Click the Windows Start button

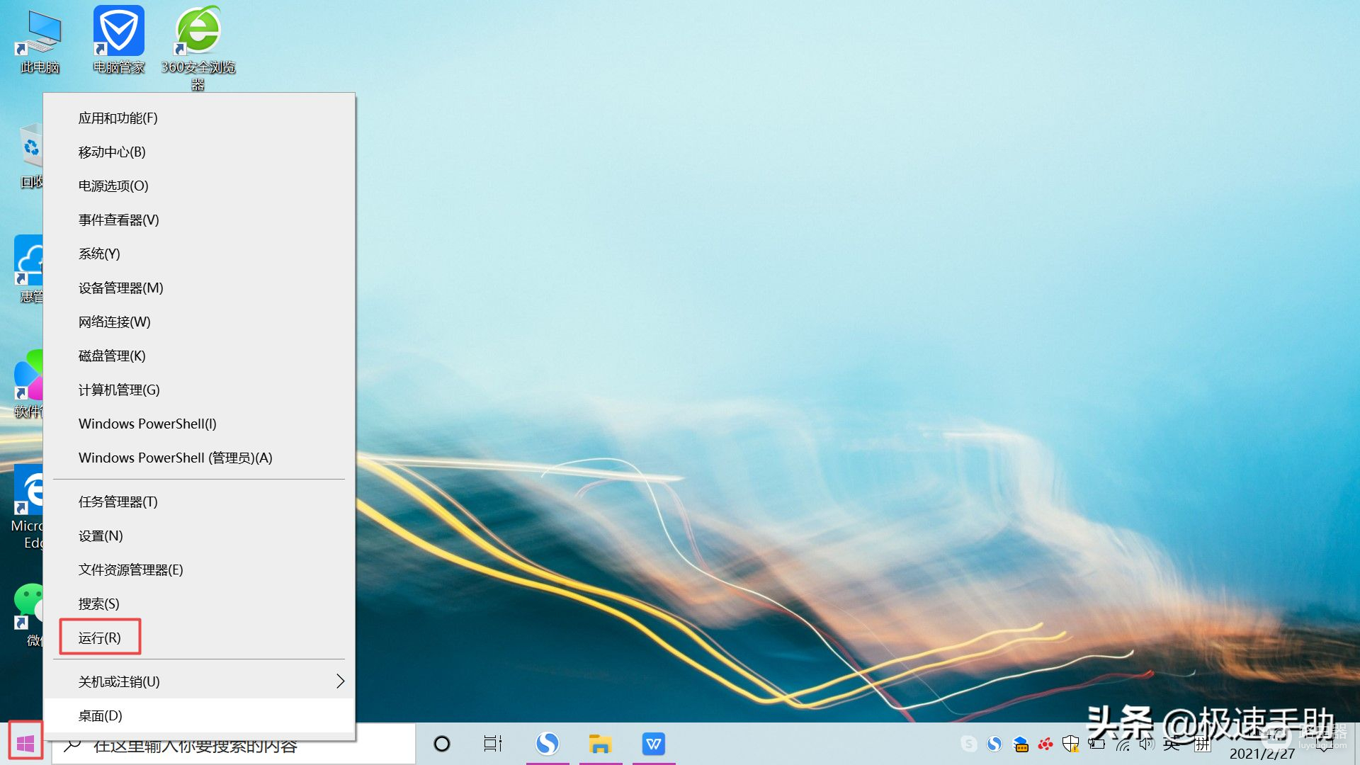pos(25,743)
